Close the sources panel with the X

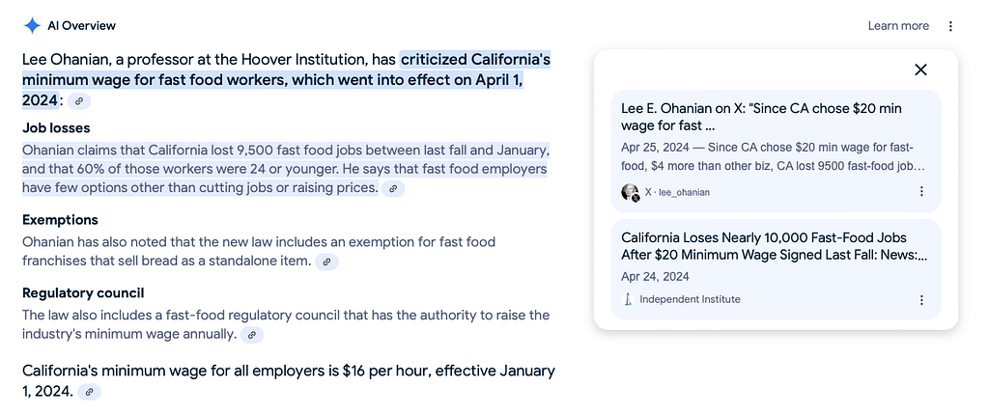[x=920, y=69]
